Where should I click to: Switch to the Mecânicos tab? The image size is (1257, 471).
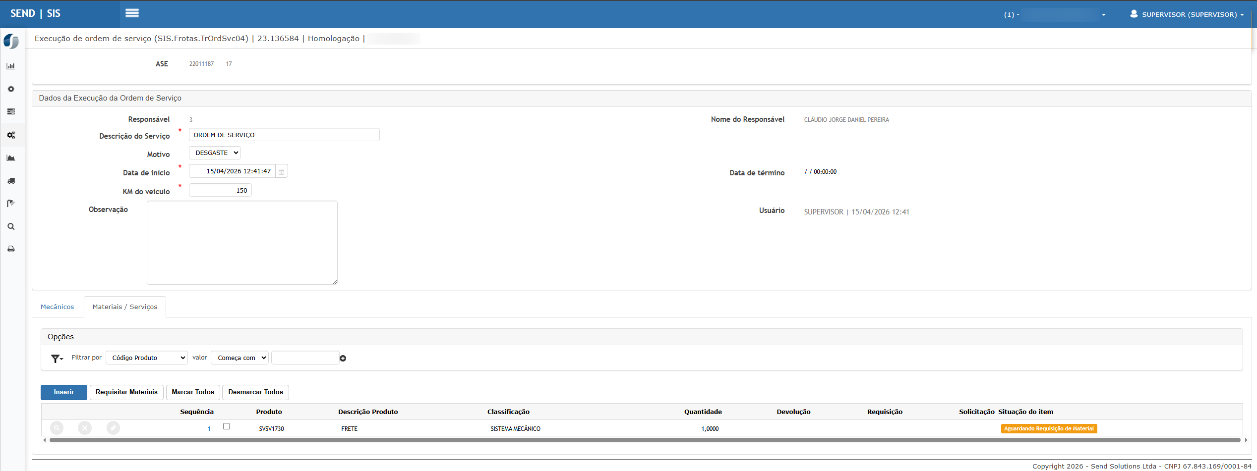(57, 307)
